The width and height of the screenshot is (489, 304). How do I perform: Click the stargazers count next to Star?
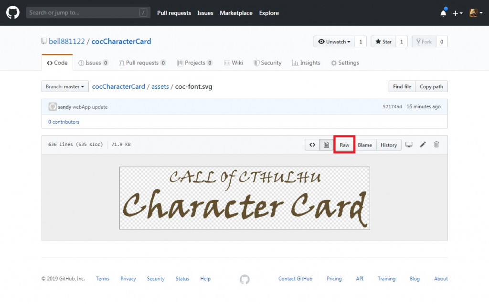click(x=402, y=42)
